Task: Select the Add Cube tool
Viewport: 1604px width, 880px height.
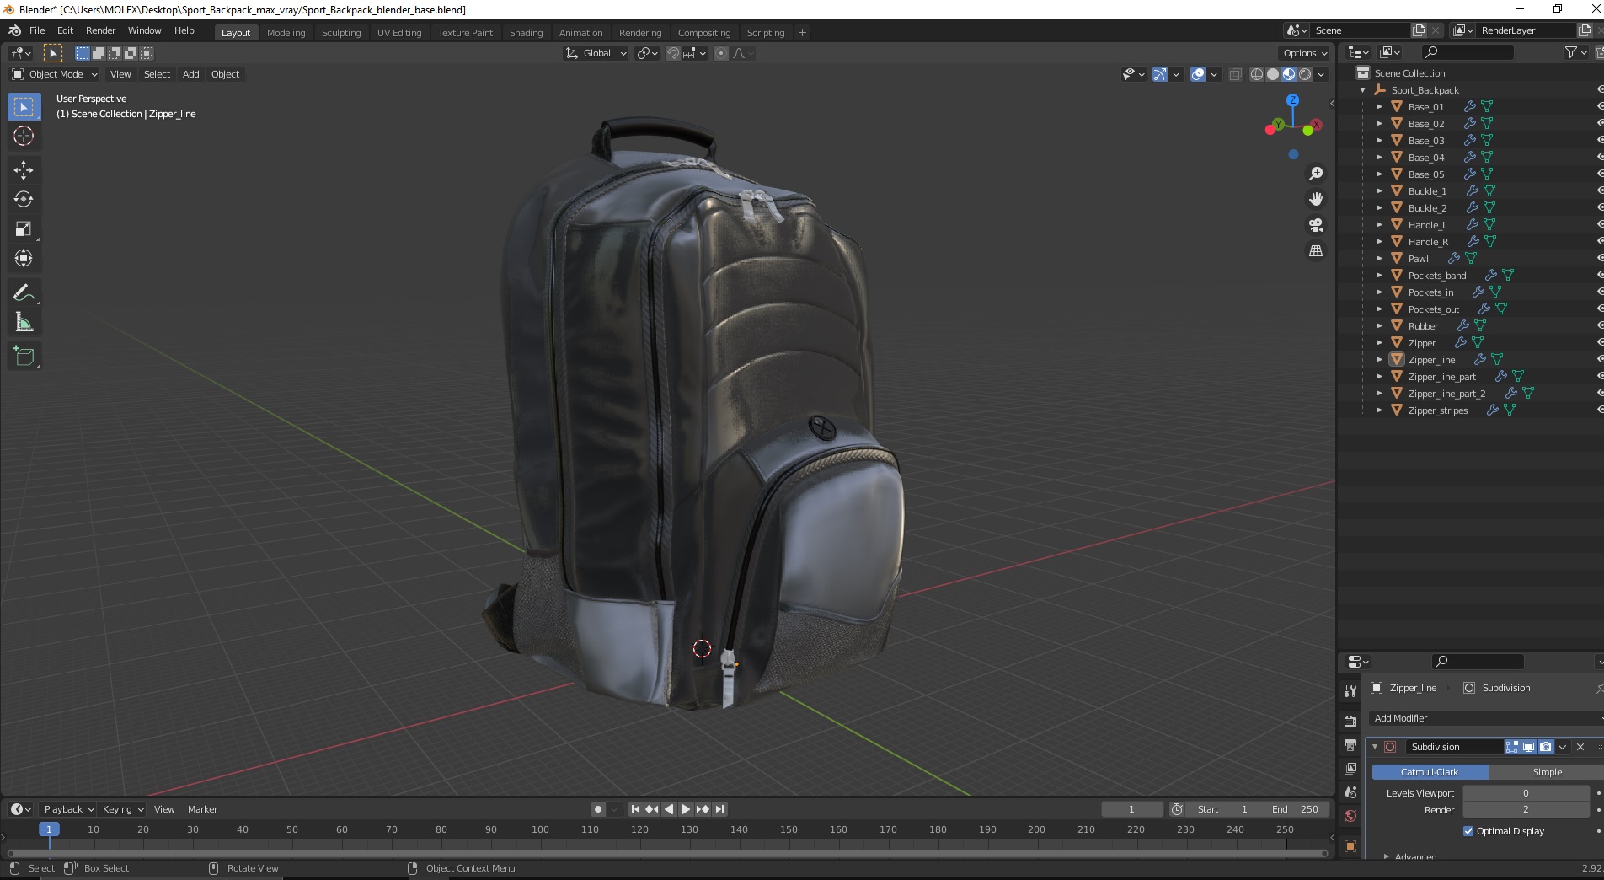Action: [x=24, y=357]
